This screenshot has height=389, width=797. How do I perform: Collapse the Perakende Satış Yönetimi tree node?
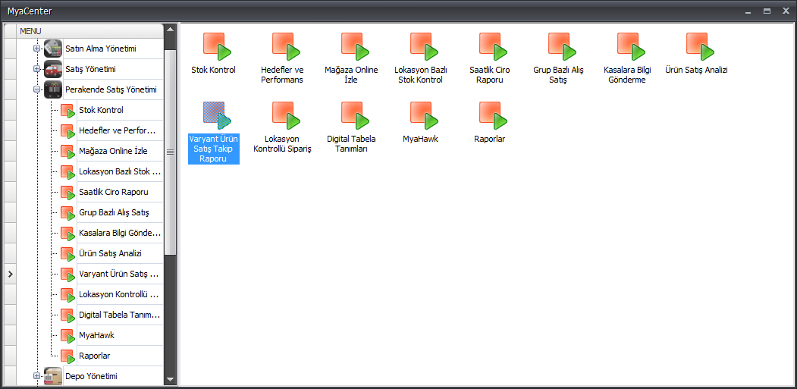click(36, 89)
